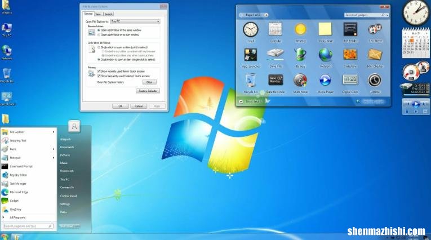This screenshot has width=431, height=240.
Task: Choose the Slideshow gadget
Action: point(350,55)
